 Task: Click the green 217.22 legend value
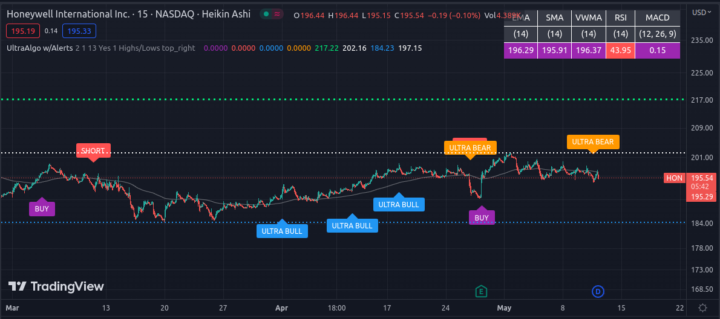pyautogui.click(x=326, y=48)
